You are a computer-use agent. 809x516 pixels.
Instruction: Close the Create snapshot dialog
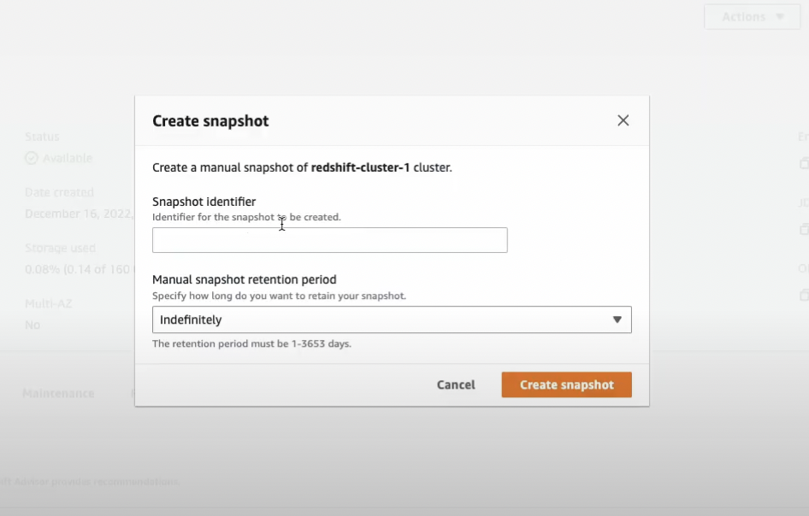[x=623, y=120]
